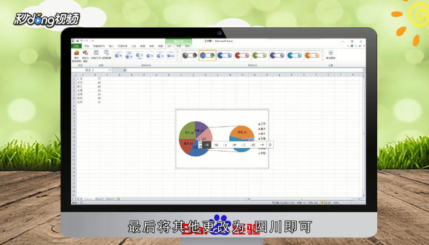Image resolution: width=429 pixels, height=245 pixels.
Task: Click the IME emoji smiley button
Action: 270,145
